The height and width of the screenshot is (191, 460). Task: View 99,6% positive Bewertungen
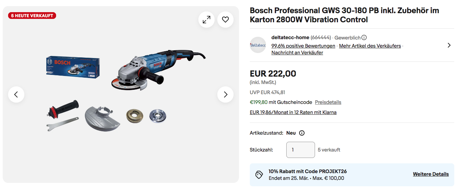[x=303, y=46]
